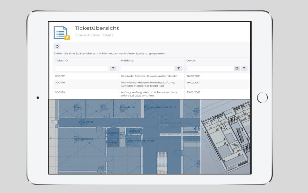The height and width of the screenshot is (193, 308).
Task: Open filter for Meldung column
Action: tap(179, 68)
